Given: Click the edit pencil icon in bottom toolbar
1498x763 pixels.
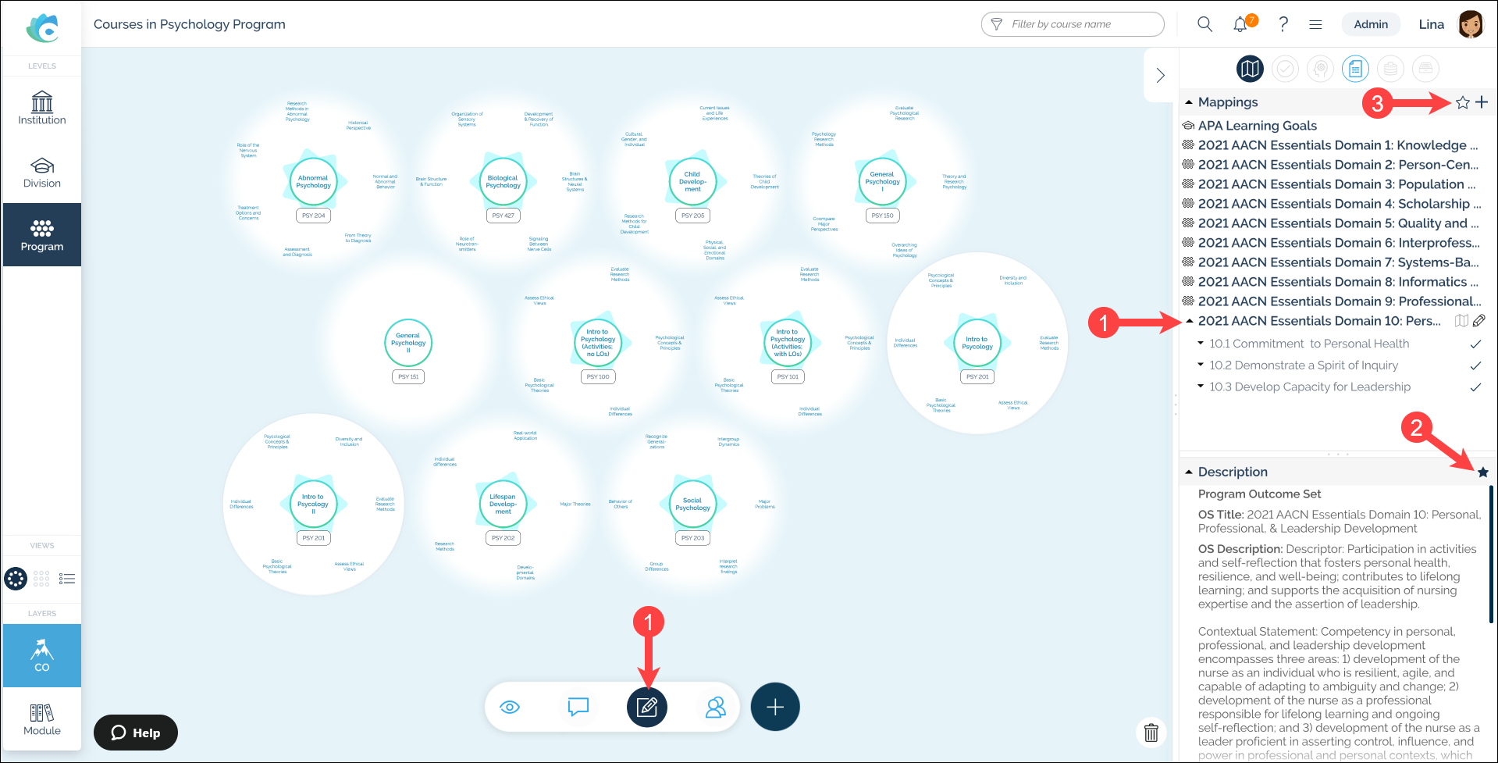Looking at the screenshot, I should click(x=646, y=708).
